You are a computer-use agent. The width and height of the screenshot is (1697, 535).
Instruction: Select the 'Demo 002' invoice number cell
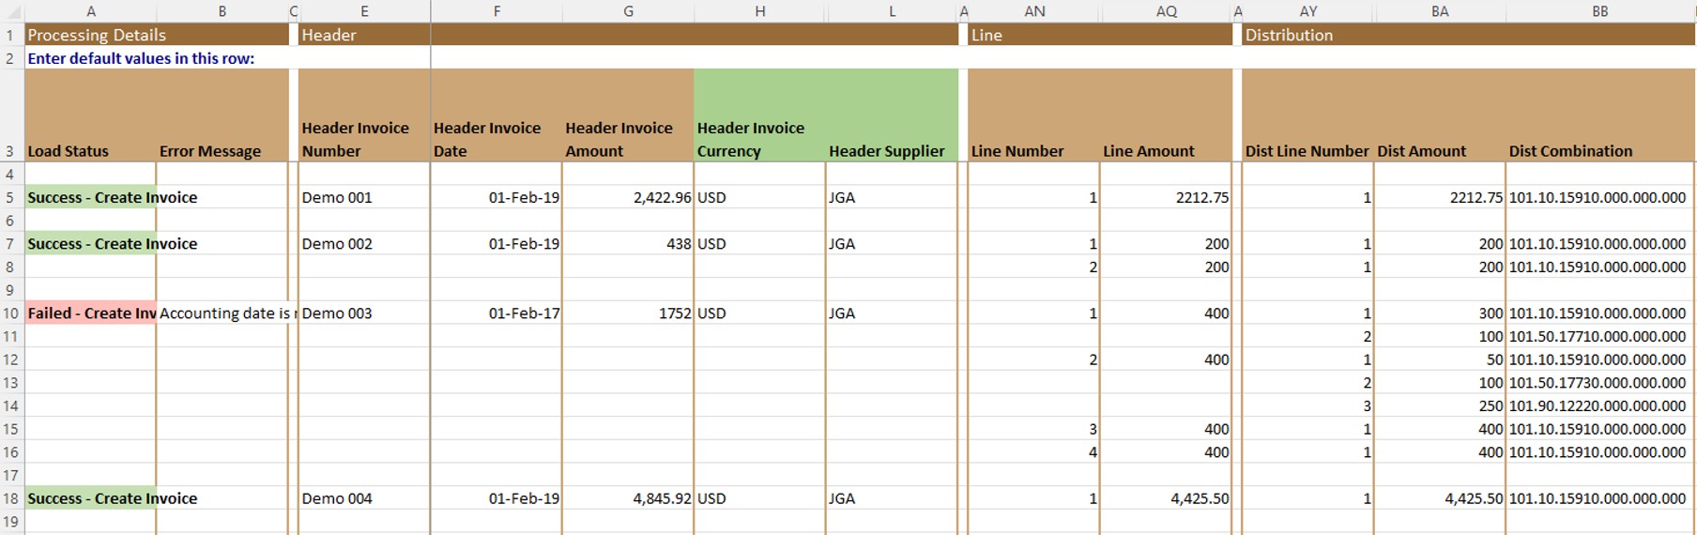(x=364, y=243)
